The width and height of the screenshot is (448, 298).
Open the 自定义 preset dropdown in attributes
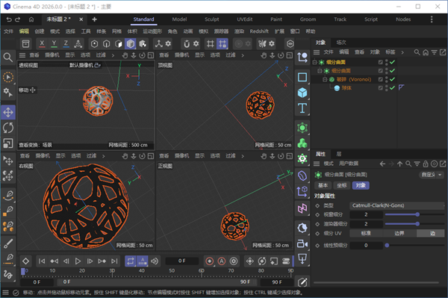432,175
